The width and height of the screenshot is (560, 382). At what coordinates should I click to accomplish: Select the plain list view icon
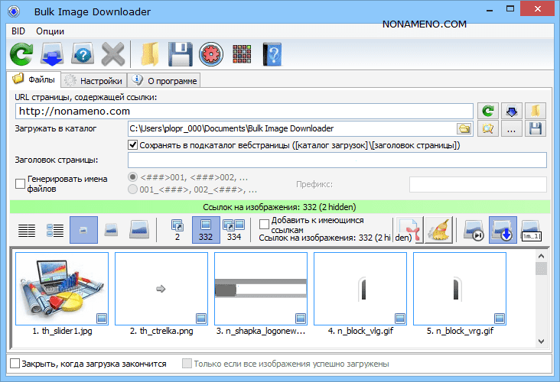tap(27, 230)
